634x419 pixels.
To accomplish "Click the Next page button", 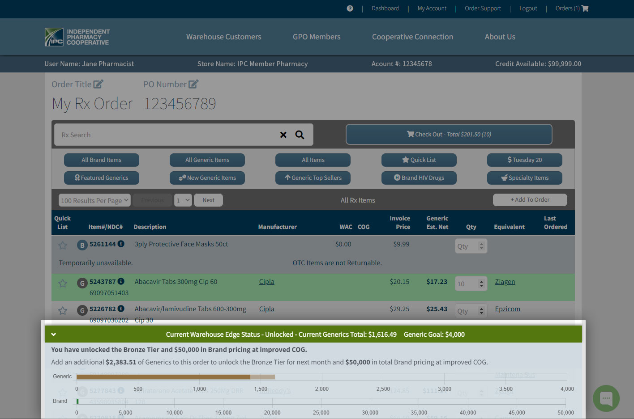I will [209, 200].
